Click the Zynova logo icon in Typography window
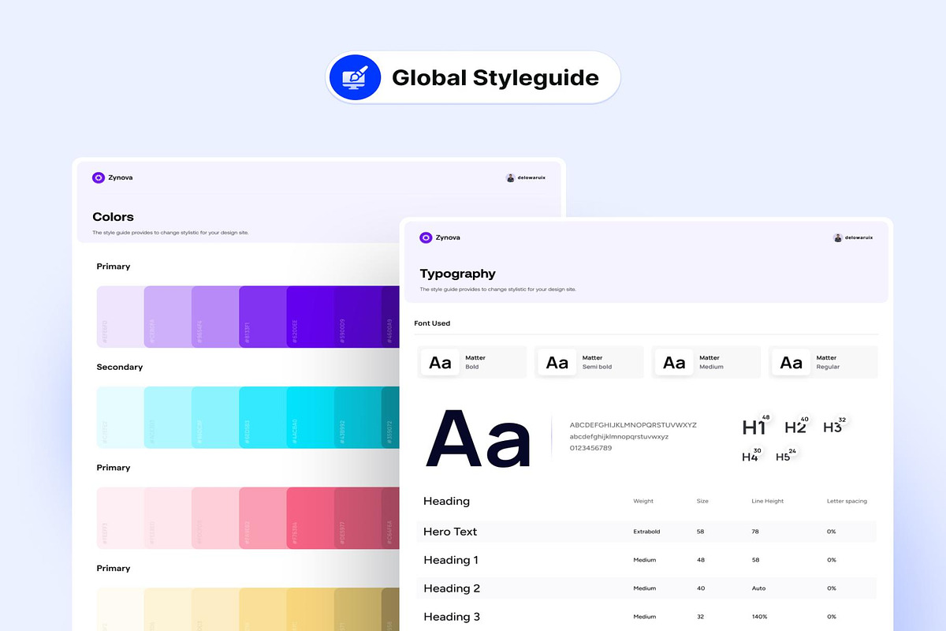Viewport: 946px width, 631px height. point(426,237)
